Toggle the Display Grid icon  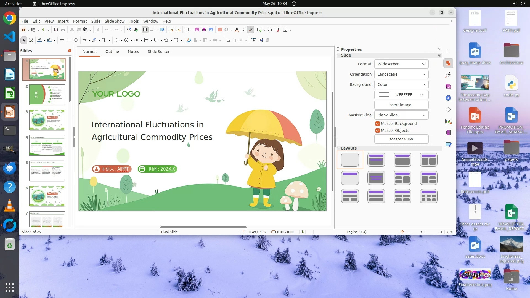coord(145,30)
